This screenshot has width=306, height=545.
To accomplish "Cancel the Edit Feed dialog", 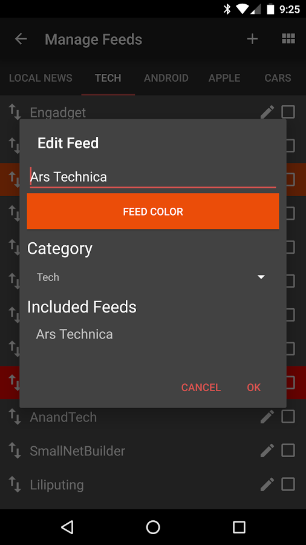I will tap(201, 387).
